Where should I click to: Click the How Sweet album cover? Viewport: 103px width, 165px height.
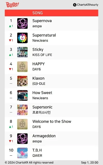(22, 95)
